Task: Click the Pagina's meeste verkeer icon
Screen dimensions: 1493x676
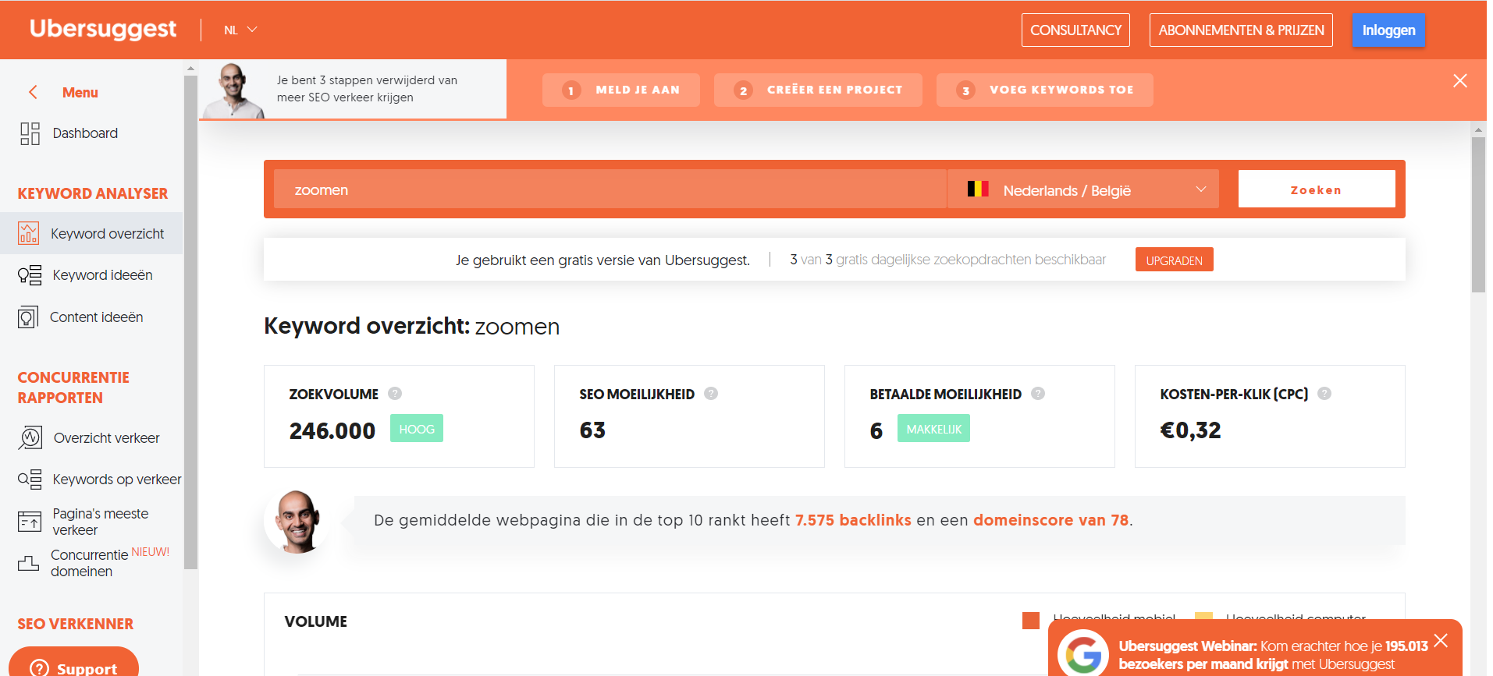Action: click(x=30, y=521)
